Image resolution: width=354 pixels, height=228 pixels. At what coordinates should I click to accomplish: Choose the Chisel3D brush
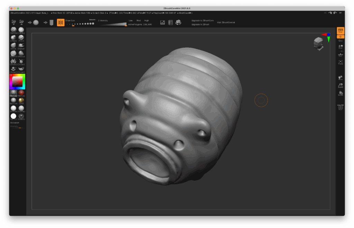tap(13, 62)
